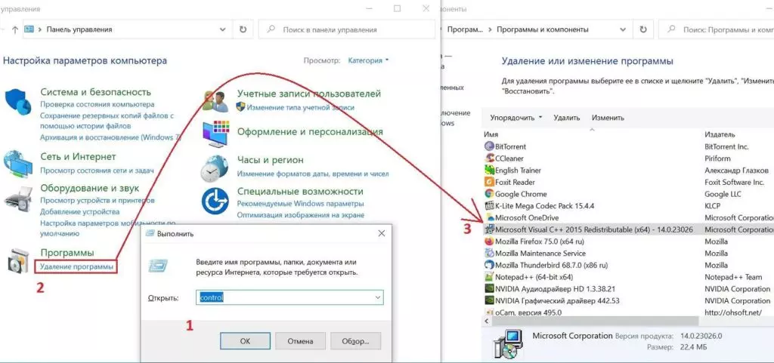Image resolution: width=774 pixels, height=363 pixels.
Task: Select the oCam, версия 495.0 row
Action: tap(628, 312)
